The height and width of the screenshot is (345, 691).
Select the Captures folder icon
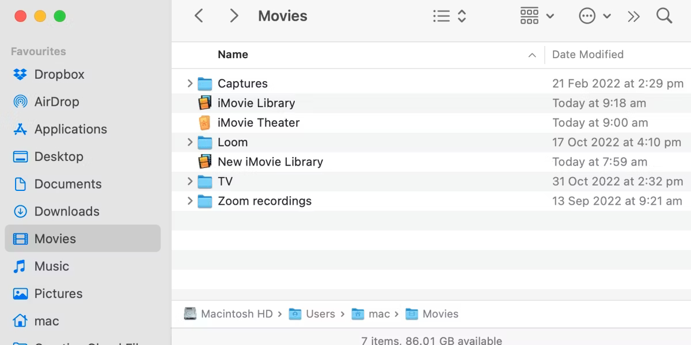[x=205, y=84]
